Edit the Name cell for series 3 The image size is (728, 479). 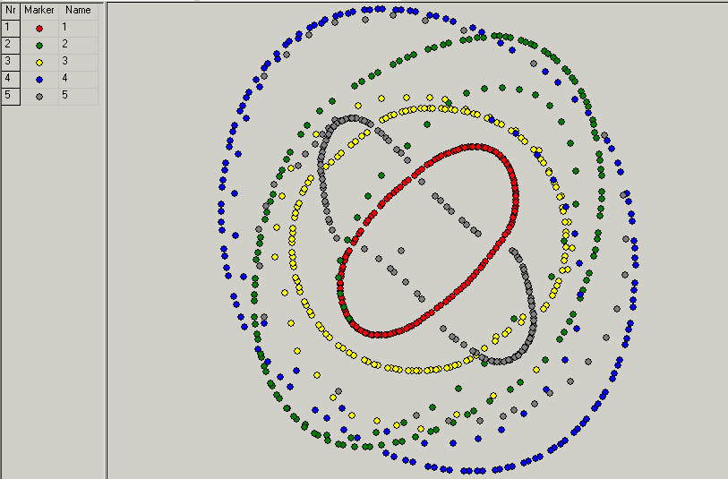[78, 62]
